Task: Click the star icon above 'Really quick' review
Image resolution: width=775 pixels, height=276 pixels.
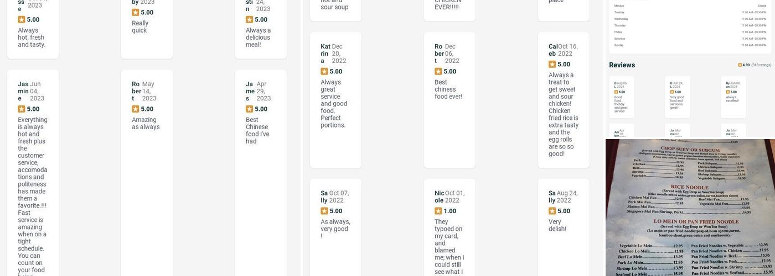Action: [136, 13]
